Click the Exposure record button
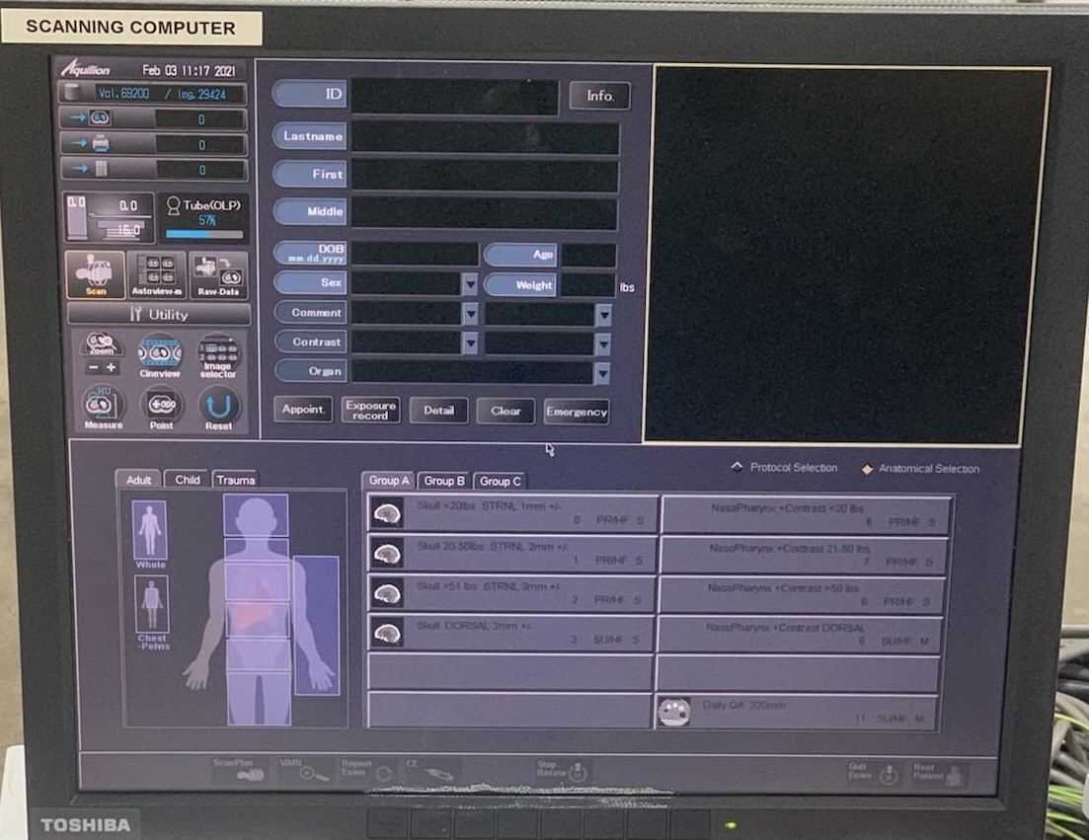 [370, 411]
